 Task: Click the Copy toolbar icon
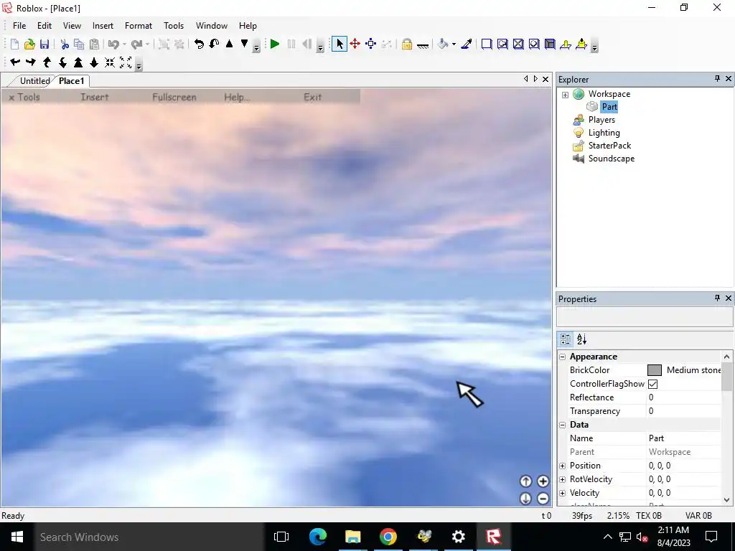tap(79, 44)
